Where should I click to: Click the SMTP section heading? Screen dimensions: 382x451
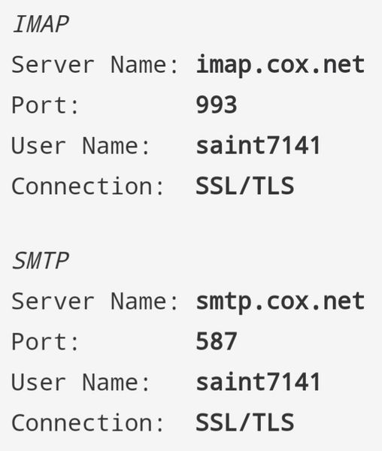pos(41,261)
